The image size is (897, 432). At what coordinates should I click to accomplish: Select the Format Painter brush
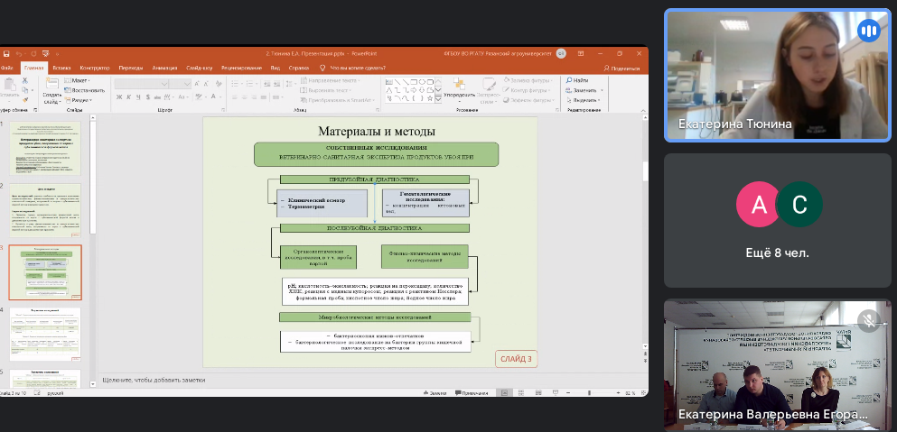pos(25,99)
